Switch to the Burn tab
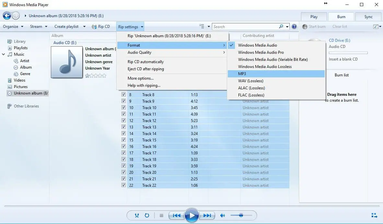The image size is (383, 224). [341, 17]
